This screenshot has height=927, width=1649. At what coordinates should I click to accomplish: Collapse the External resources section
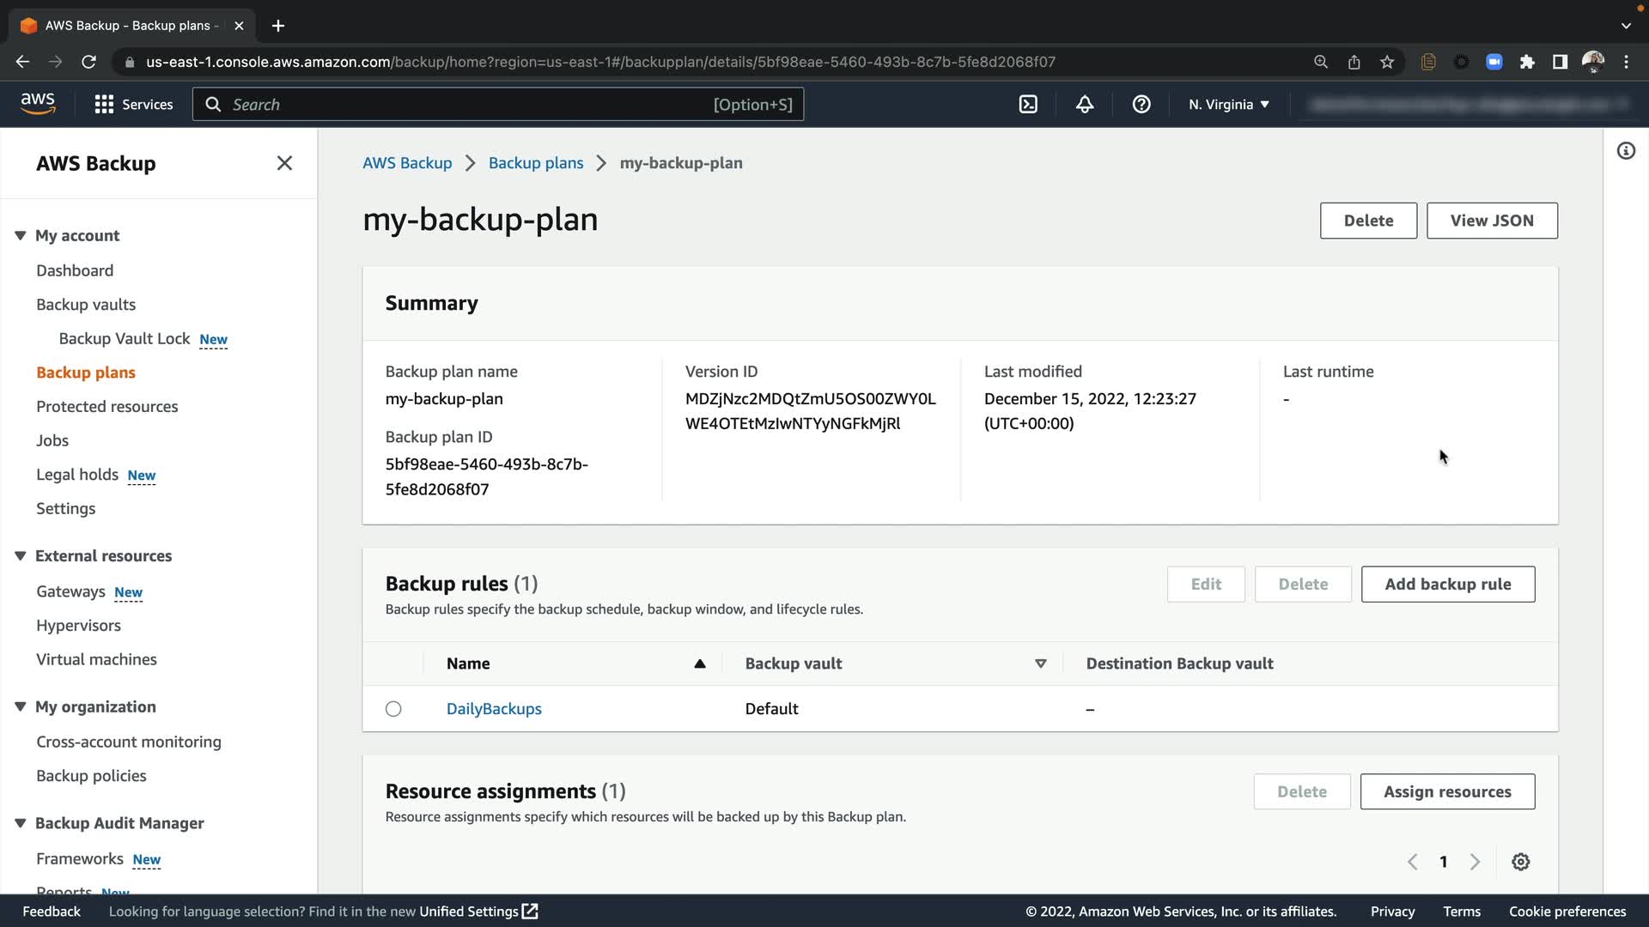tap(21, 556)
